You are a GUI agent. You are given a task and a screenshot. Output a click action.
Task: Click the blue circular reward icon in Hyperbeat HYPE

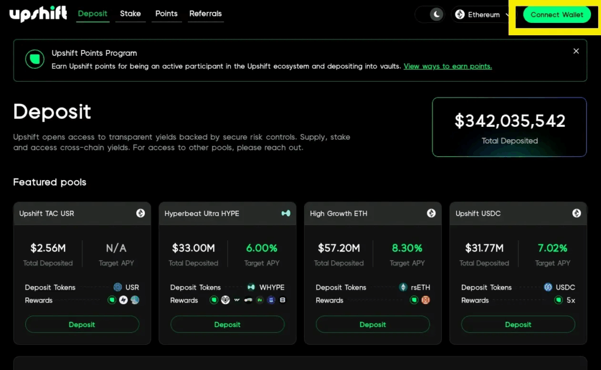tap(271, 300)
